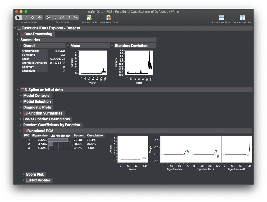
Task: Select the Crosshairs tool
Action: (76, 18)
